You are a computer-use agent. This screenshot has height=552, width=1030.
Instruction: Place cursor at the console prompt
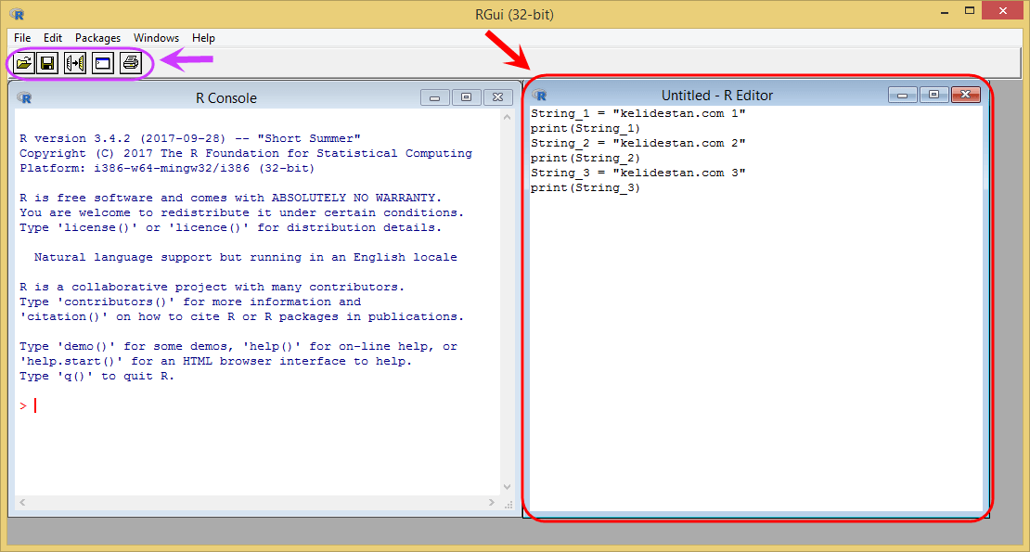click(x=35, y=405)
